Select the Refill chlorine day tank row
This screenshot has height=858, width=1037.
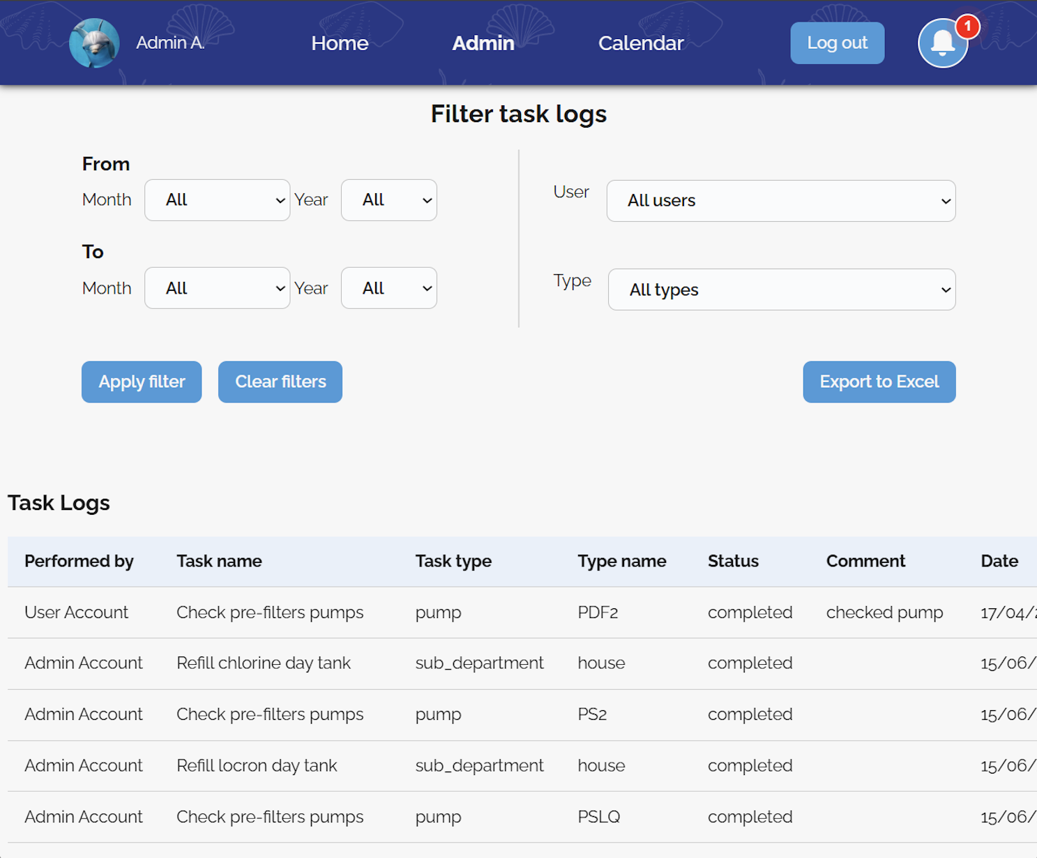[264, 663]
